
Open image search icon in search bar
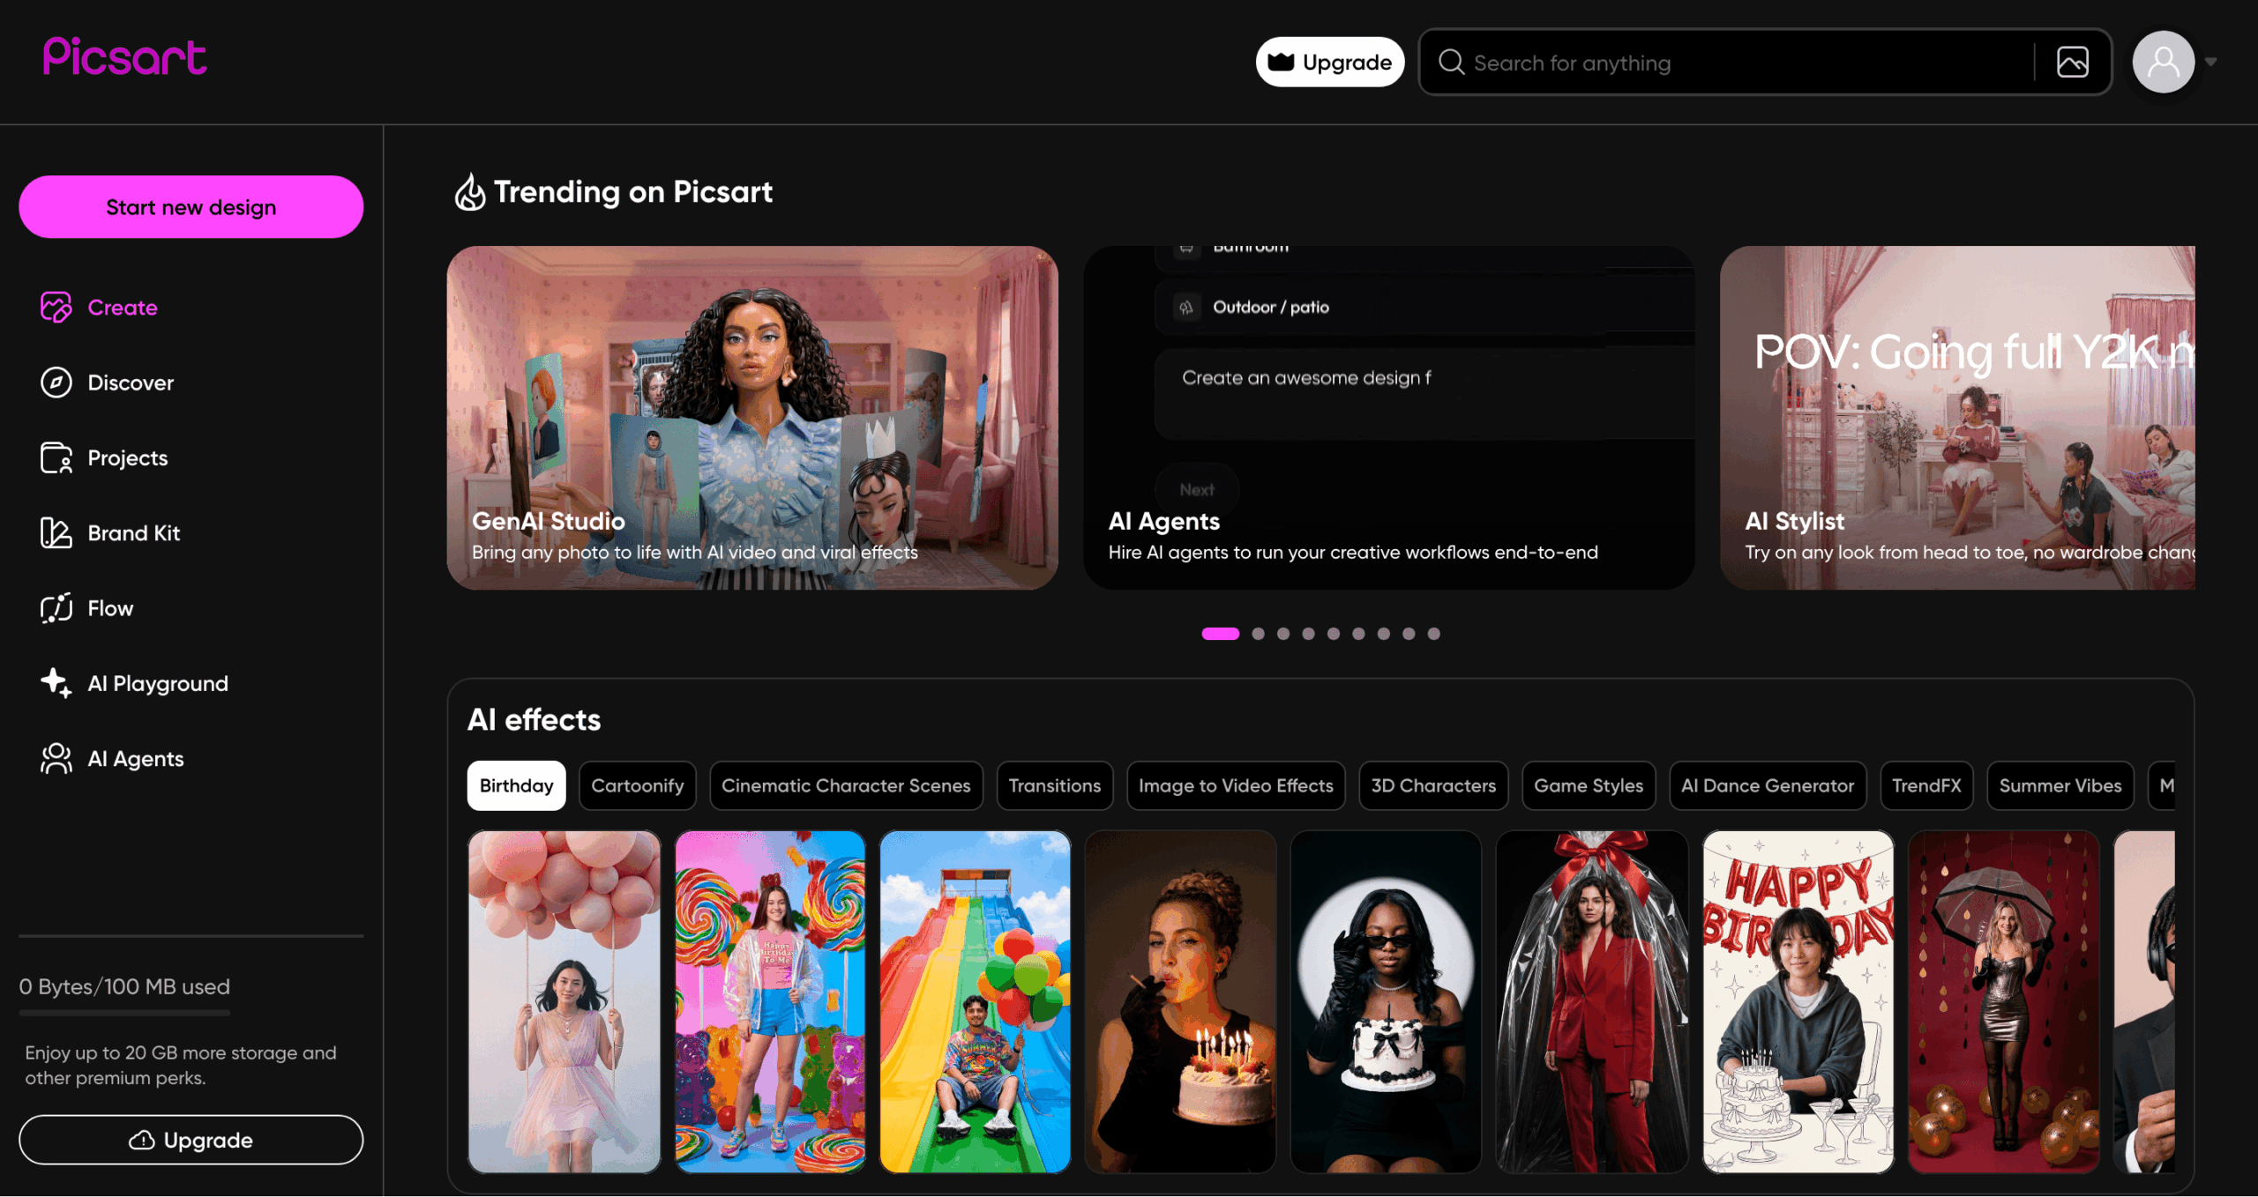2072,62
